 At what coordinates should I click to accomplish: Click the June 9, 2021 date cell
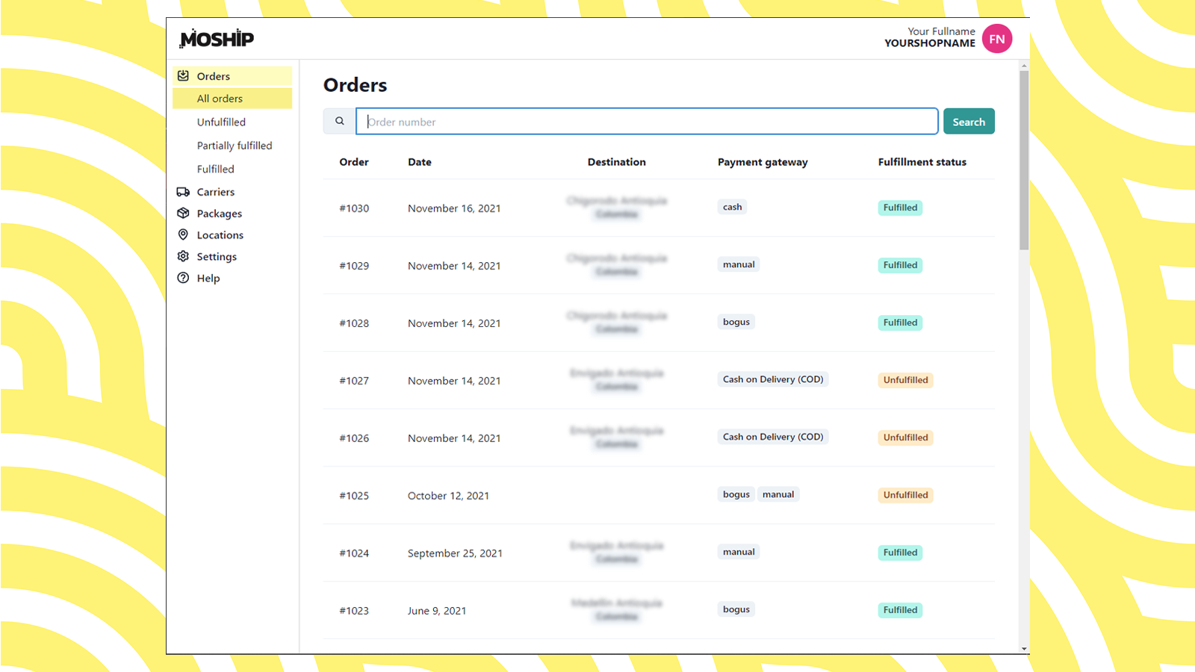point(437,611)
